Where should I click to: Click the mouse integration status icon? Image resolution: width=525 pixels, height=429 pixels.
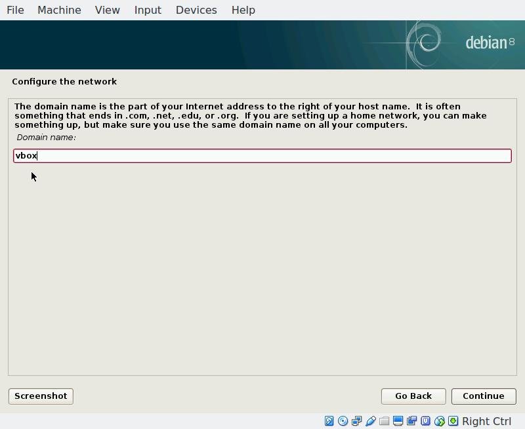point(439,421)
